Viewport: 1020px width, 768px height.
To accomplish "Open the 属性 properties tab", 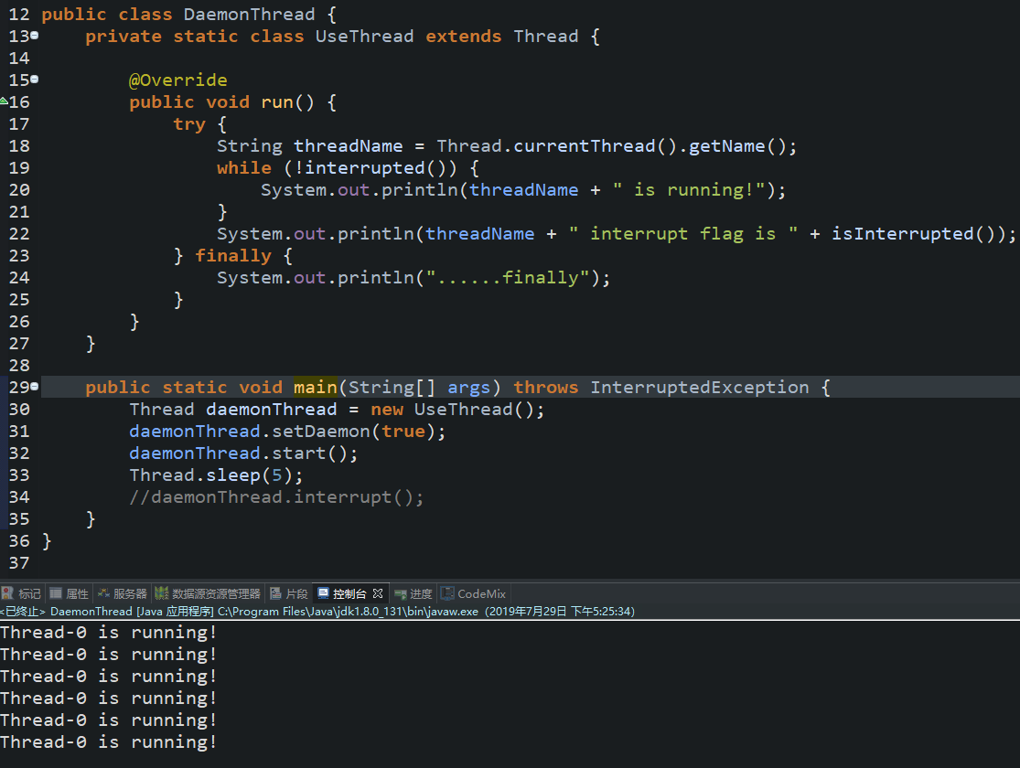I will [69, 593].
